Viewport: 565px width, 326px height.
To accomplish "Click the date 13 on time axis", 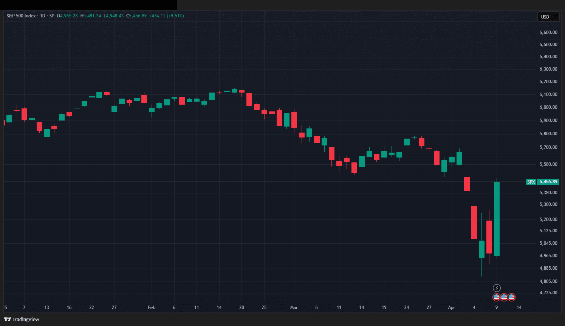I will [46, 307].
